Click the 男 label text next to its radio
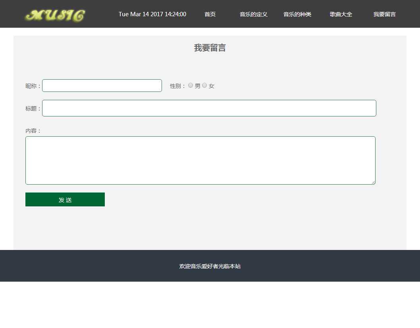Viewport: 420px width, 328px height. pos(197,86)
